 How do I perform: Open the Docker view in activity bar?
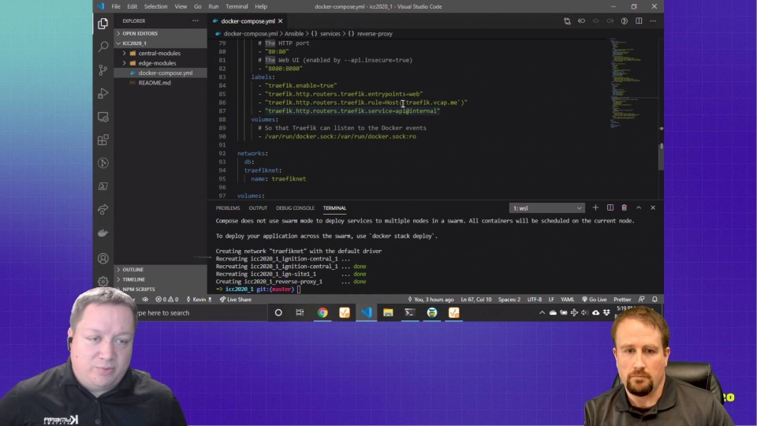103,233
